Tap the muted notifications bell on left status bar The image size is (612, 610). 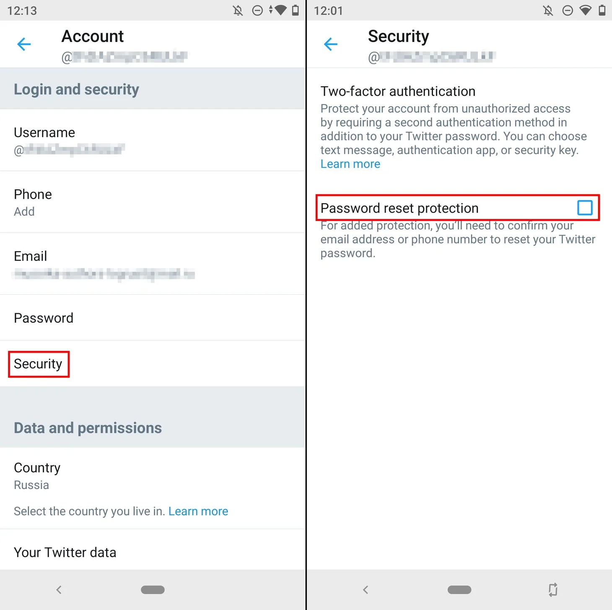tap(238, 10)
